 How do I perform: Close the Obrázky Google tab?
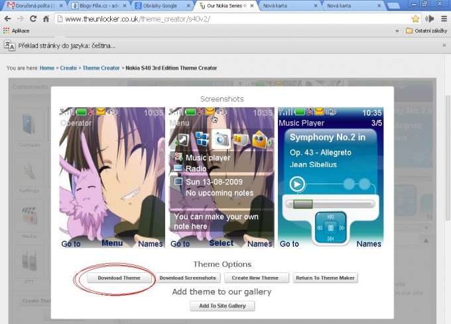[x=188, y=6]
